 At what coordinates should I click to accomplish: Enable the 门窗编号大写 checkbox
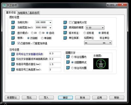click(x=70, y=22)
